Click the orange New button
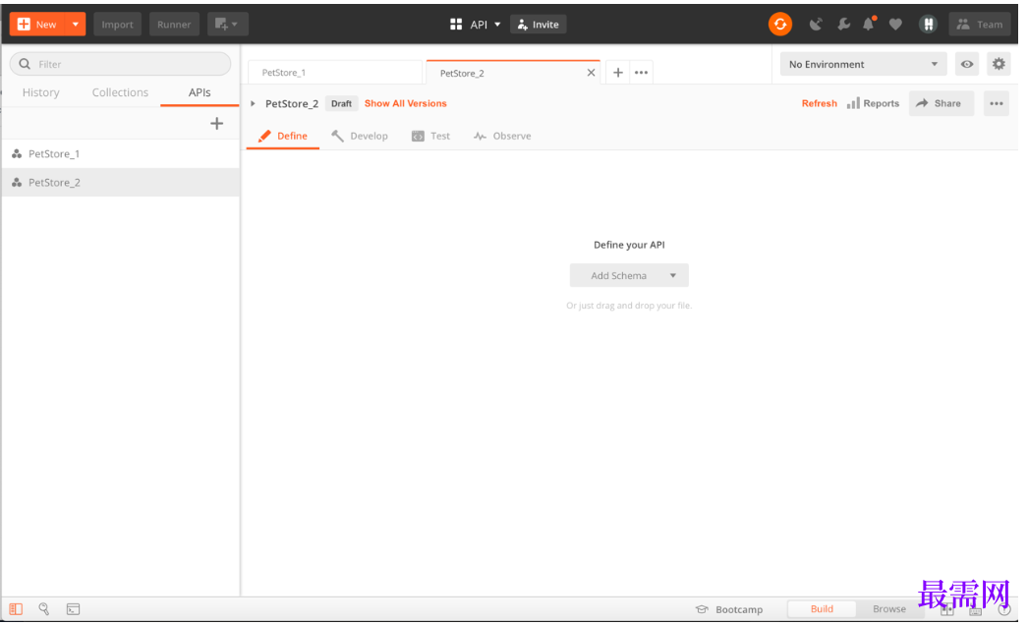The image size is (1028, 625). 37,25
